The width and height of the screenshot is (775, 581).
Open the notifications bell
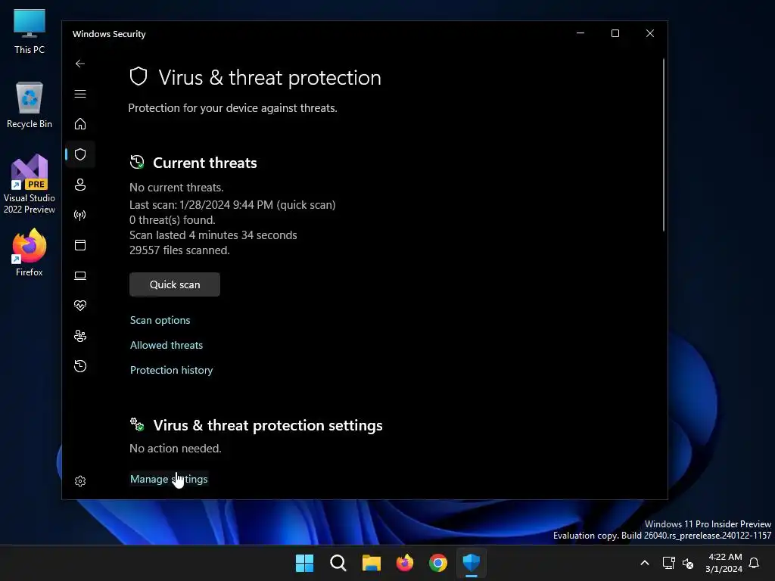[x=755, y=563]
